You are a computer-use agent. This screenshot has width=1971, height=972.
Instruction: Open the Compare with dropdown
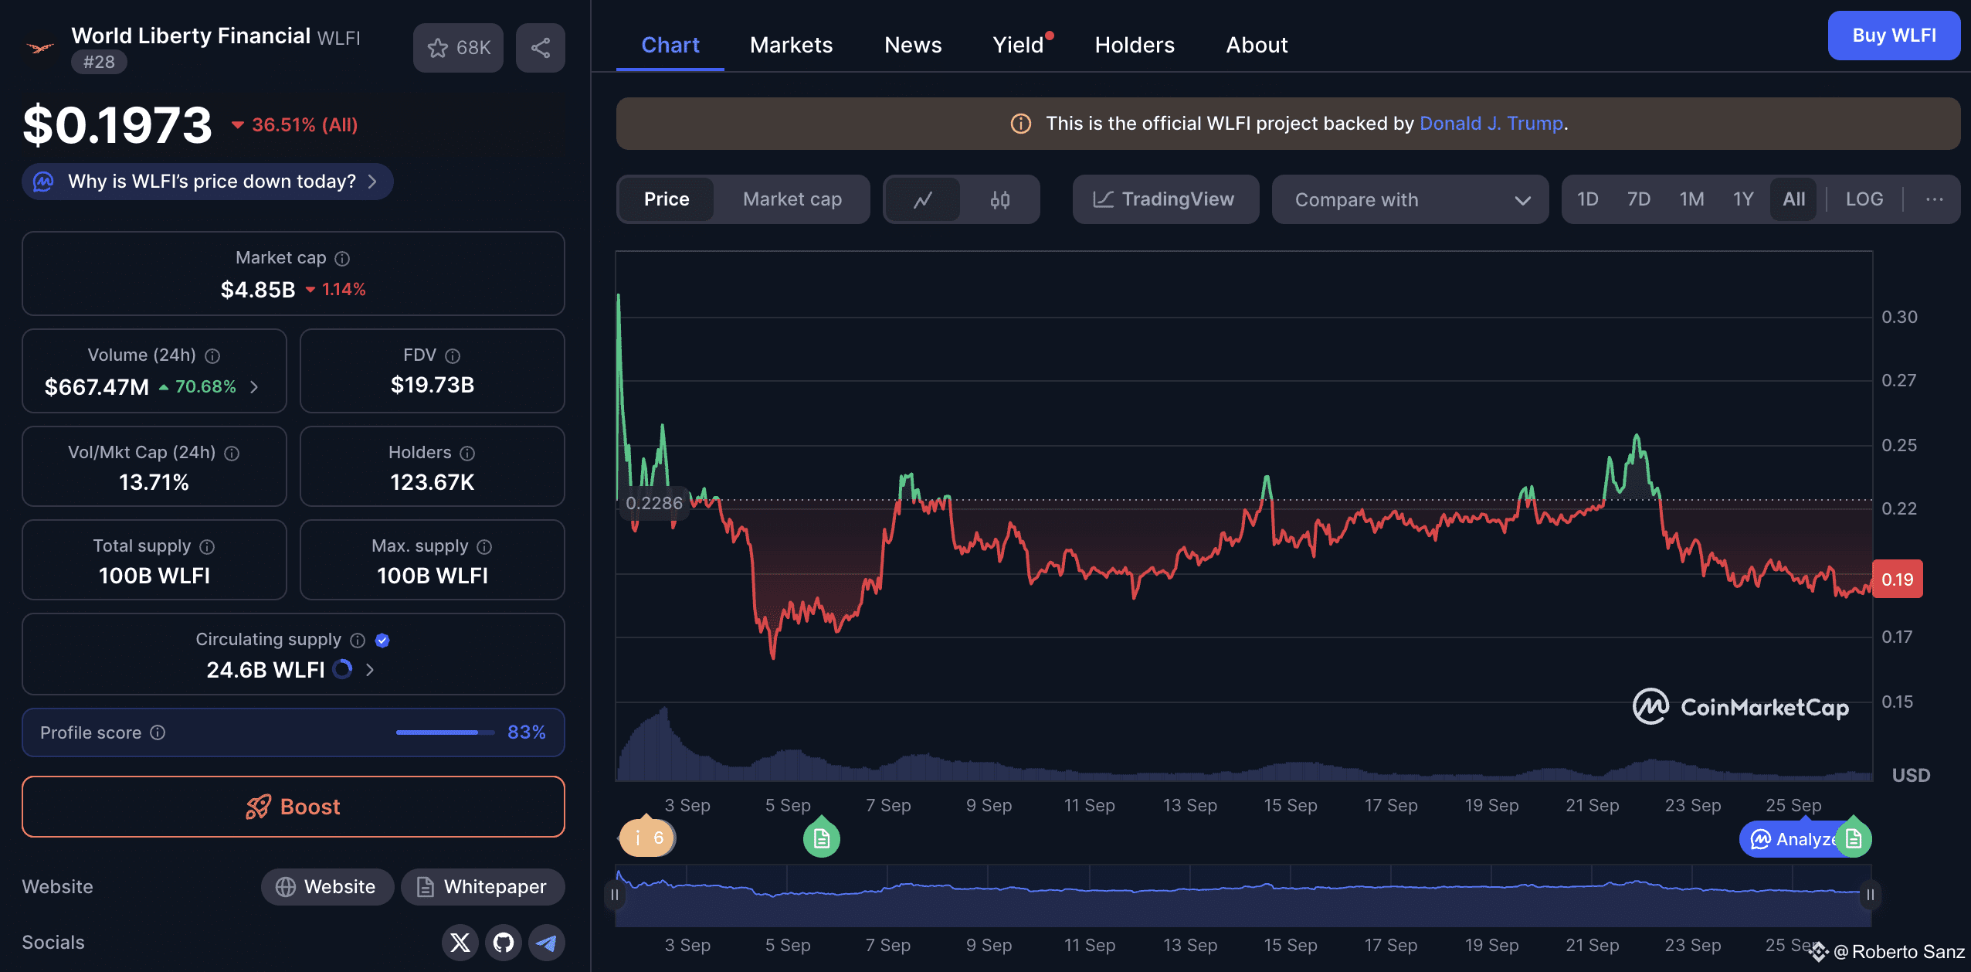pyautogui.click(x=1410, y=200)
